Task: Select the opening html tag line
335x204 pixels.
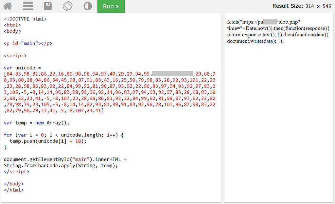Action: [12, 25]
